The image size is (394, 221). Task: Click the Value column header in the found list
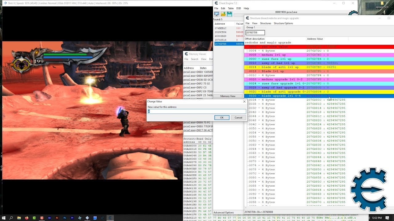(239, 24)
